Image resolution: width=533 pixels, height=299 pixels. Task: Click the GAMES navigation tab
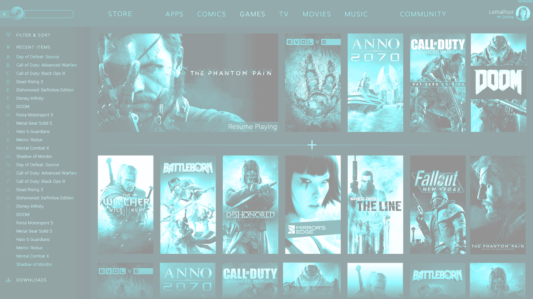point(253,14)
